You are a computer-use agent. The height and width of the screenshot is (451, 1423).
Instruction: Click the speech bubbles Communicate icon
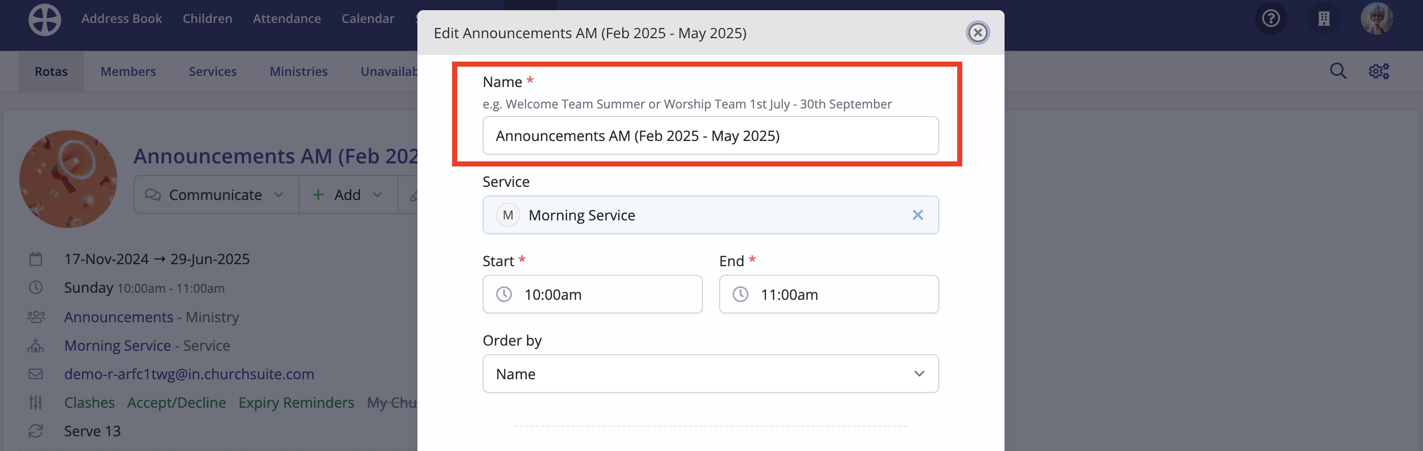tap(152, 195)
